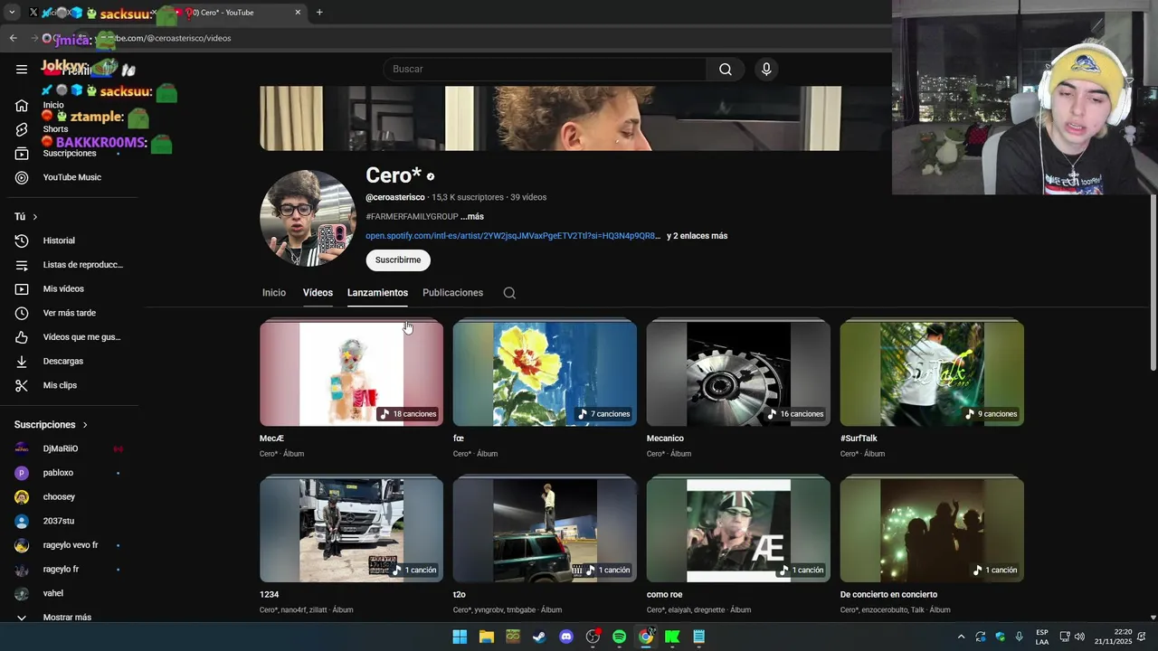This screenshot has height=651, width=1158.
Task: Show hidden system tray icons
Action: (x=961, y=637)
